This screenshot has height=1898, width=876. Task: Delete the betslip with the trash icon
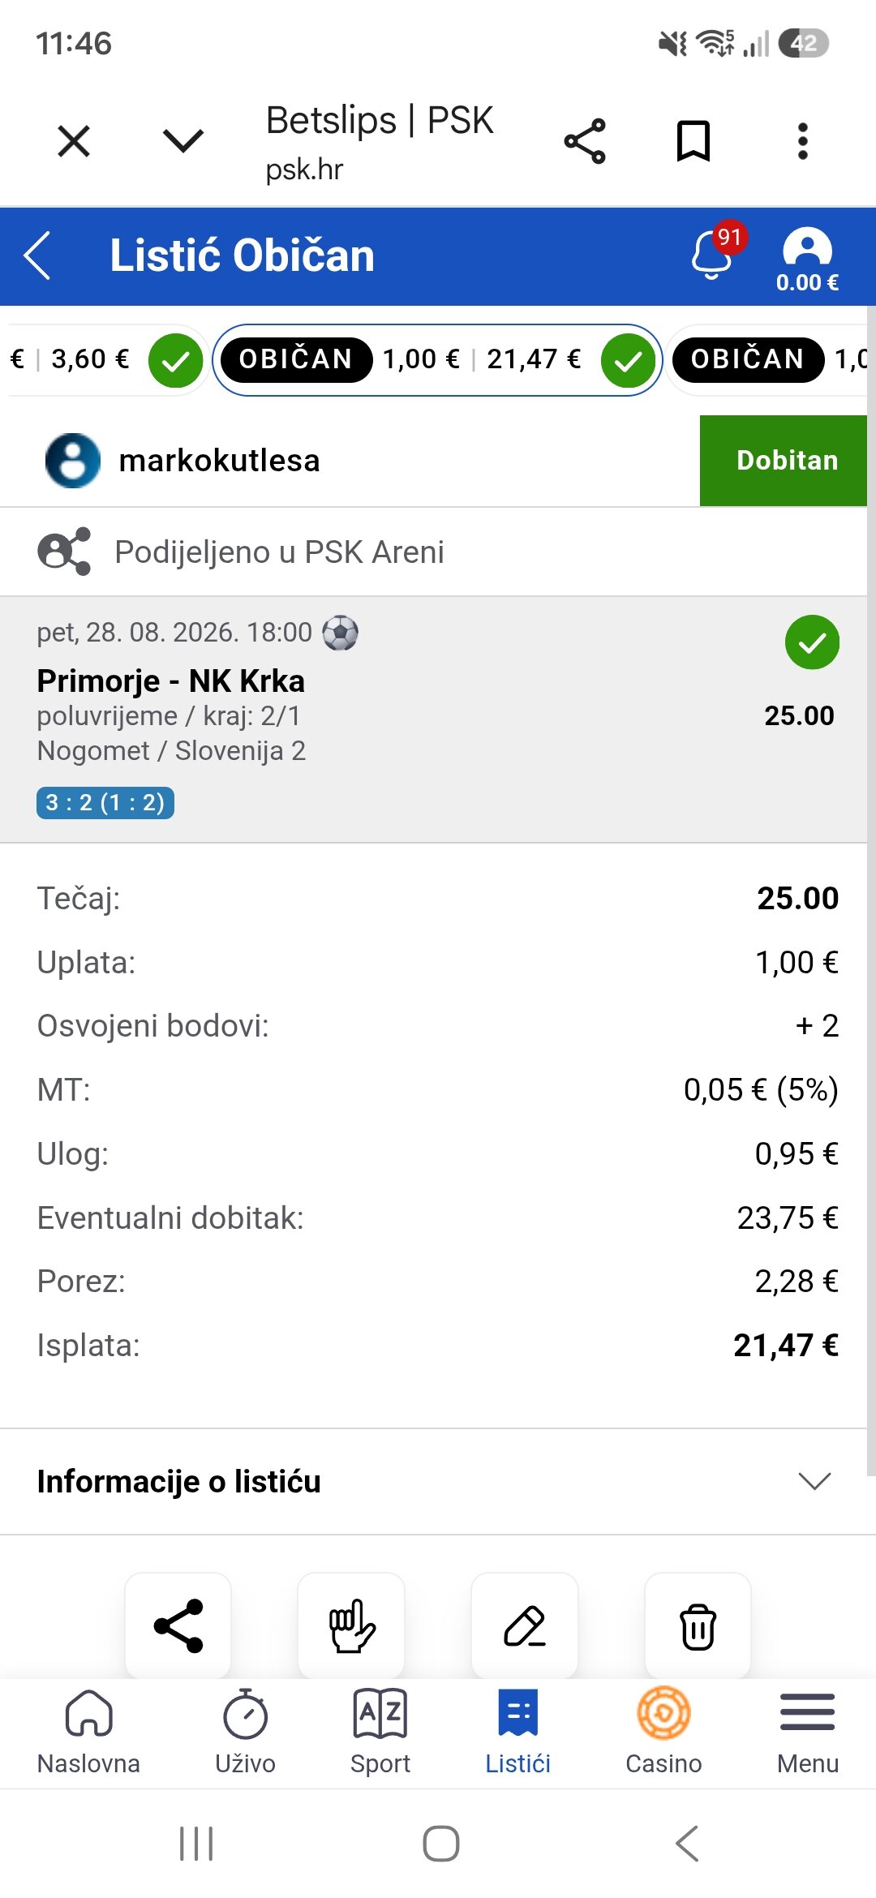[x=698, y=1625]
